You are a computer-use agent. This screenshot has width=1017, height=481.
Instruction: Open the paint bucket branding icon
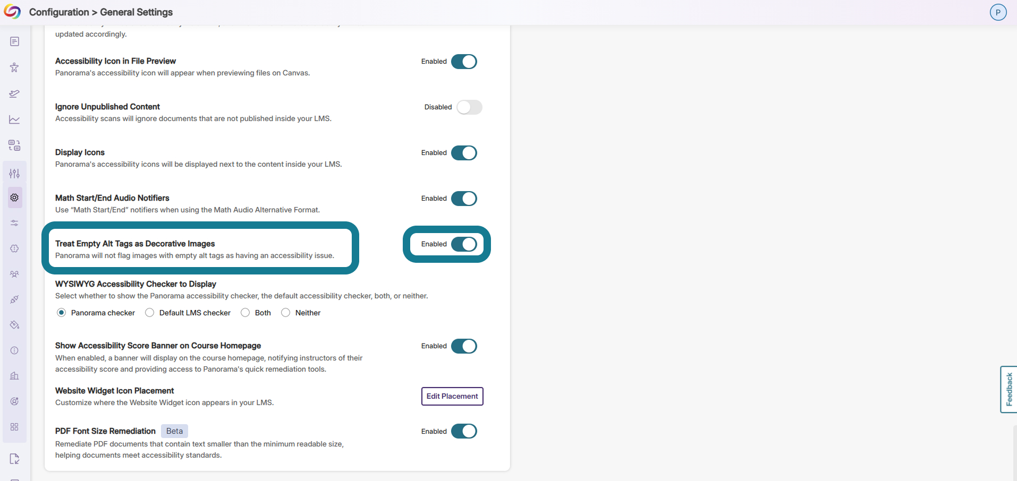pyautogui.click(x=14, y=325)
